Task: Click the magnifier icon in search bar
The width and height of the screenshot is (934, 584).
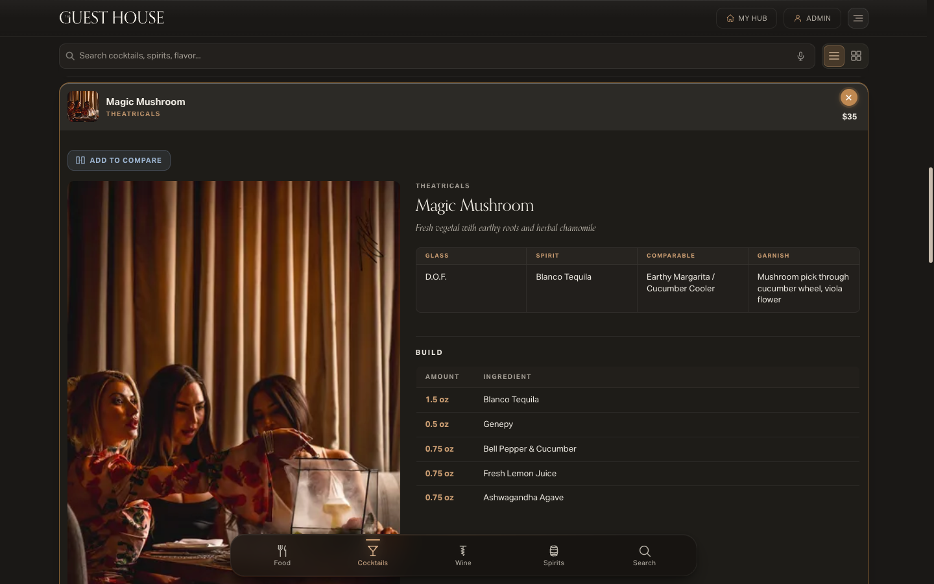Action: point(70,56)
